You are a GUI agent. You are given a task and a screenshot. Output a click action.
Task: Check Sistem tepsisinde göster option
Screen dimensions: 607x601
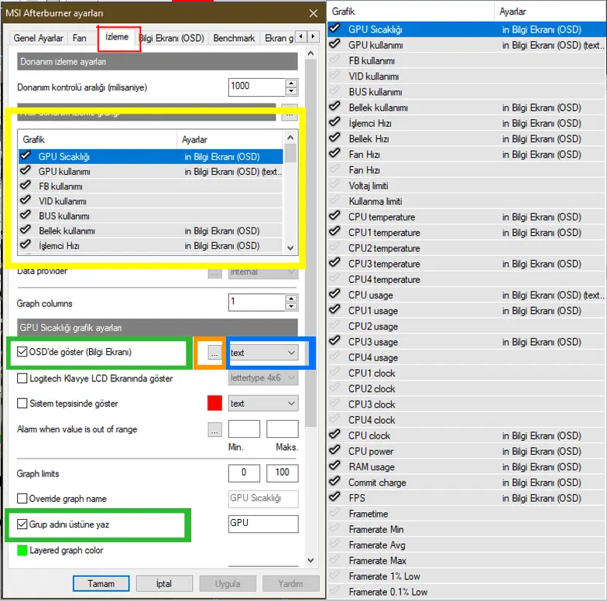22,404
